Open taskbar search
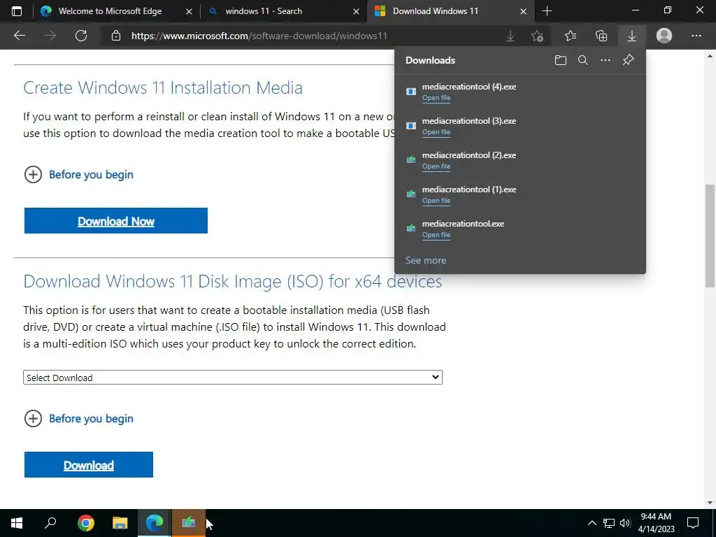 [50, 523]
